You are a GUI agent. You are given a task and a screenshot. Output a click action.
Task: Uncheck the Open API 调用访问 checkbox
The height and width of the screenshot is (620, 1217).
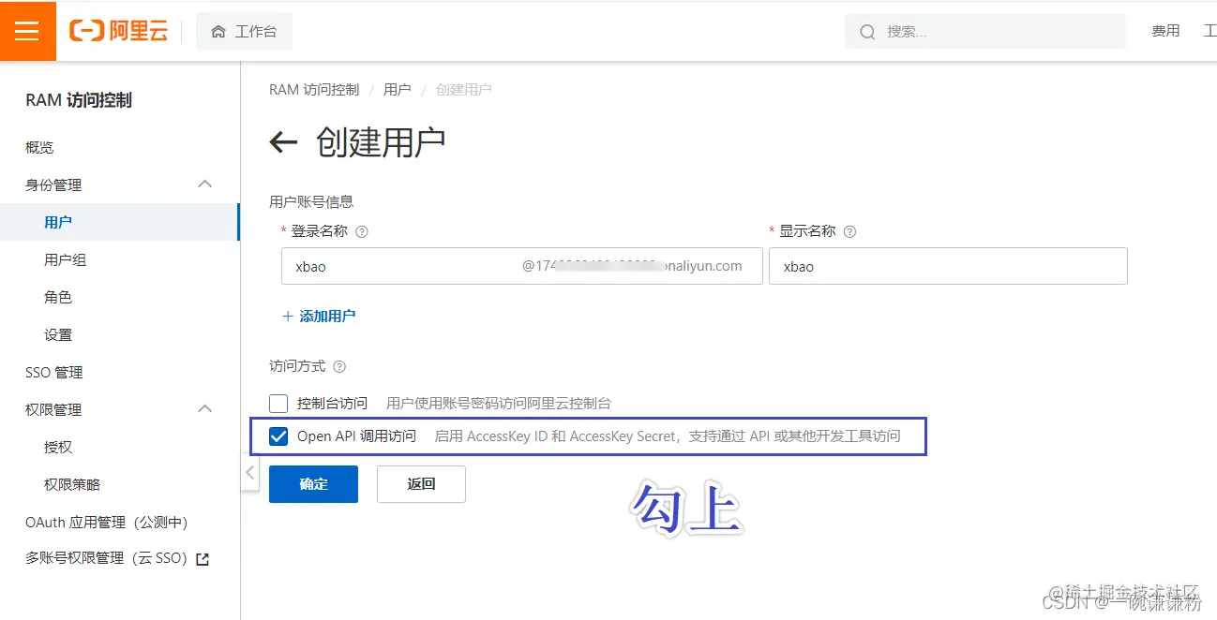tap(278, 436)
